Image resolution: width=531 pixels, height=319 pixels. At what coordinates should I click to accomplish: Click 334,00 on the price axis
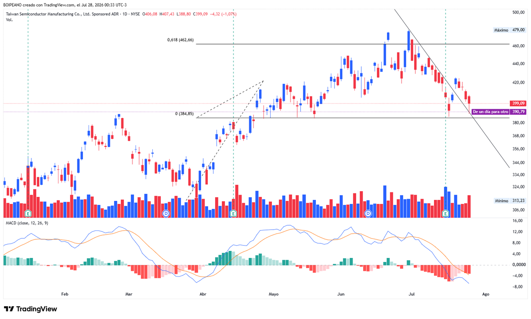(x=519, y=175)
